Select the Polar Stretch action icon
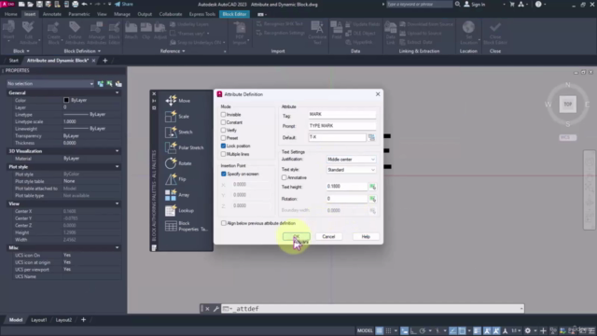The height and width of the screenshot is (336, 597). click(x=171, y=147)
